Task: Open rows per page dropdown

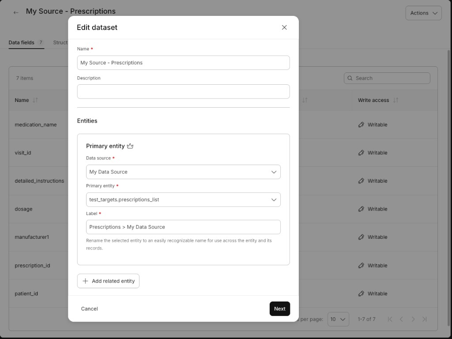Action: [x=338, y=319]
